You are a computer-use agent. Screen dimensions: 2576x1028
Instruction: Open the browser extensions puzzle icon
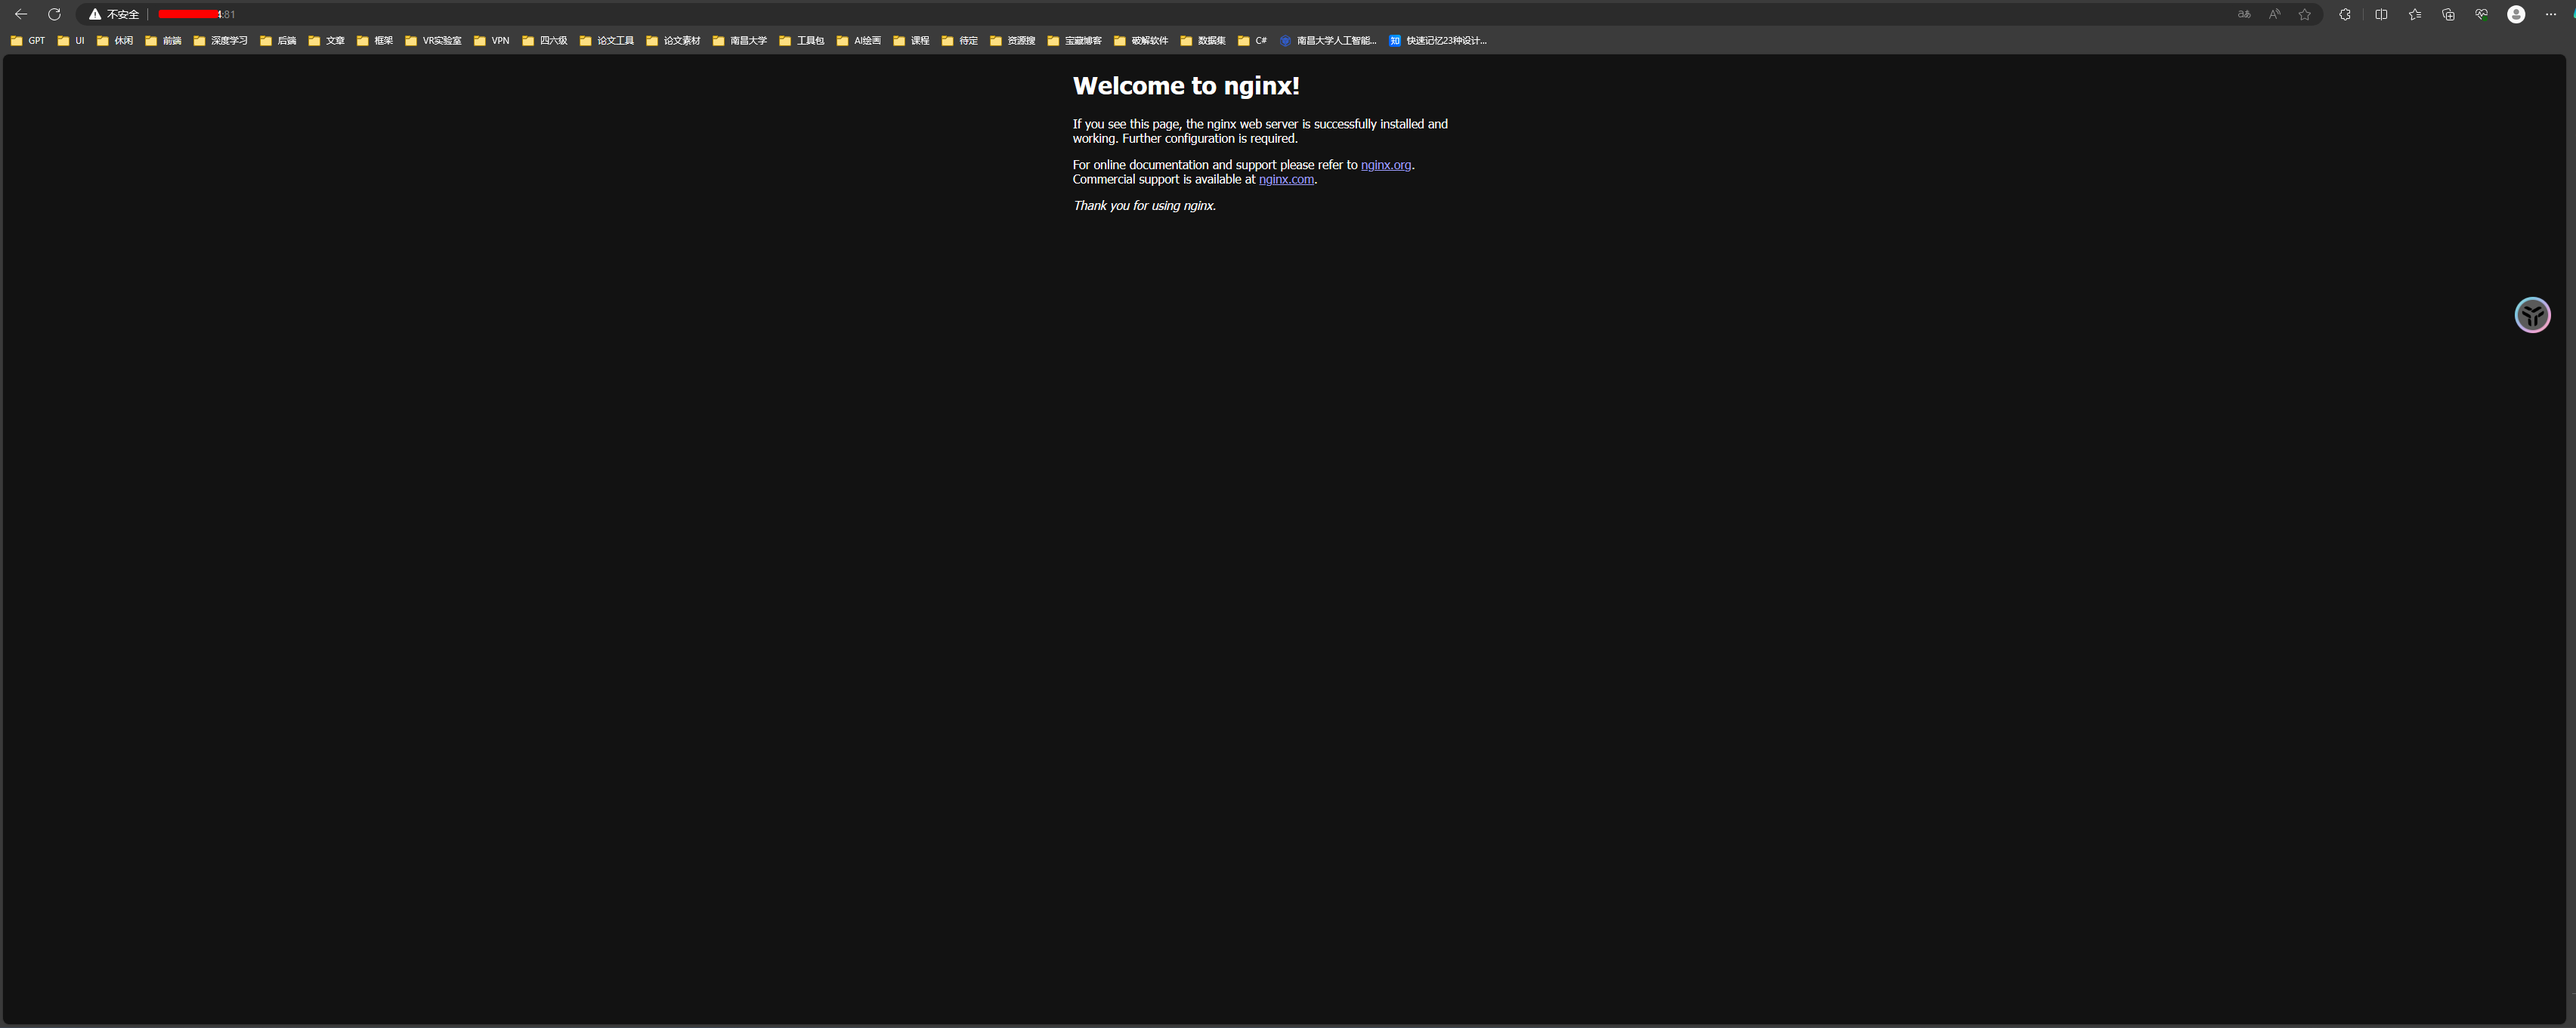point(2345,14)
